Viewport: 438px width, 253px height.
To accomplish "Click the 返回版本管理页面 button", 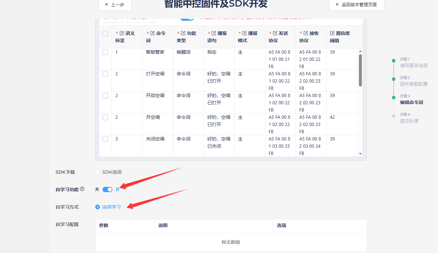I will 357,5.
